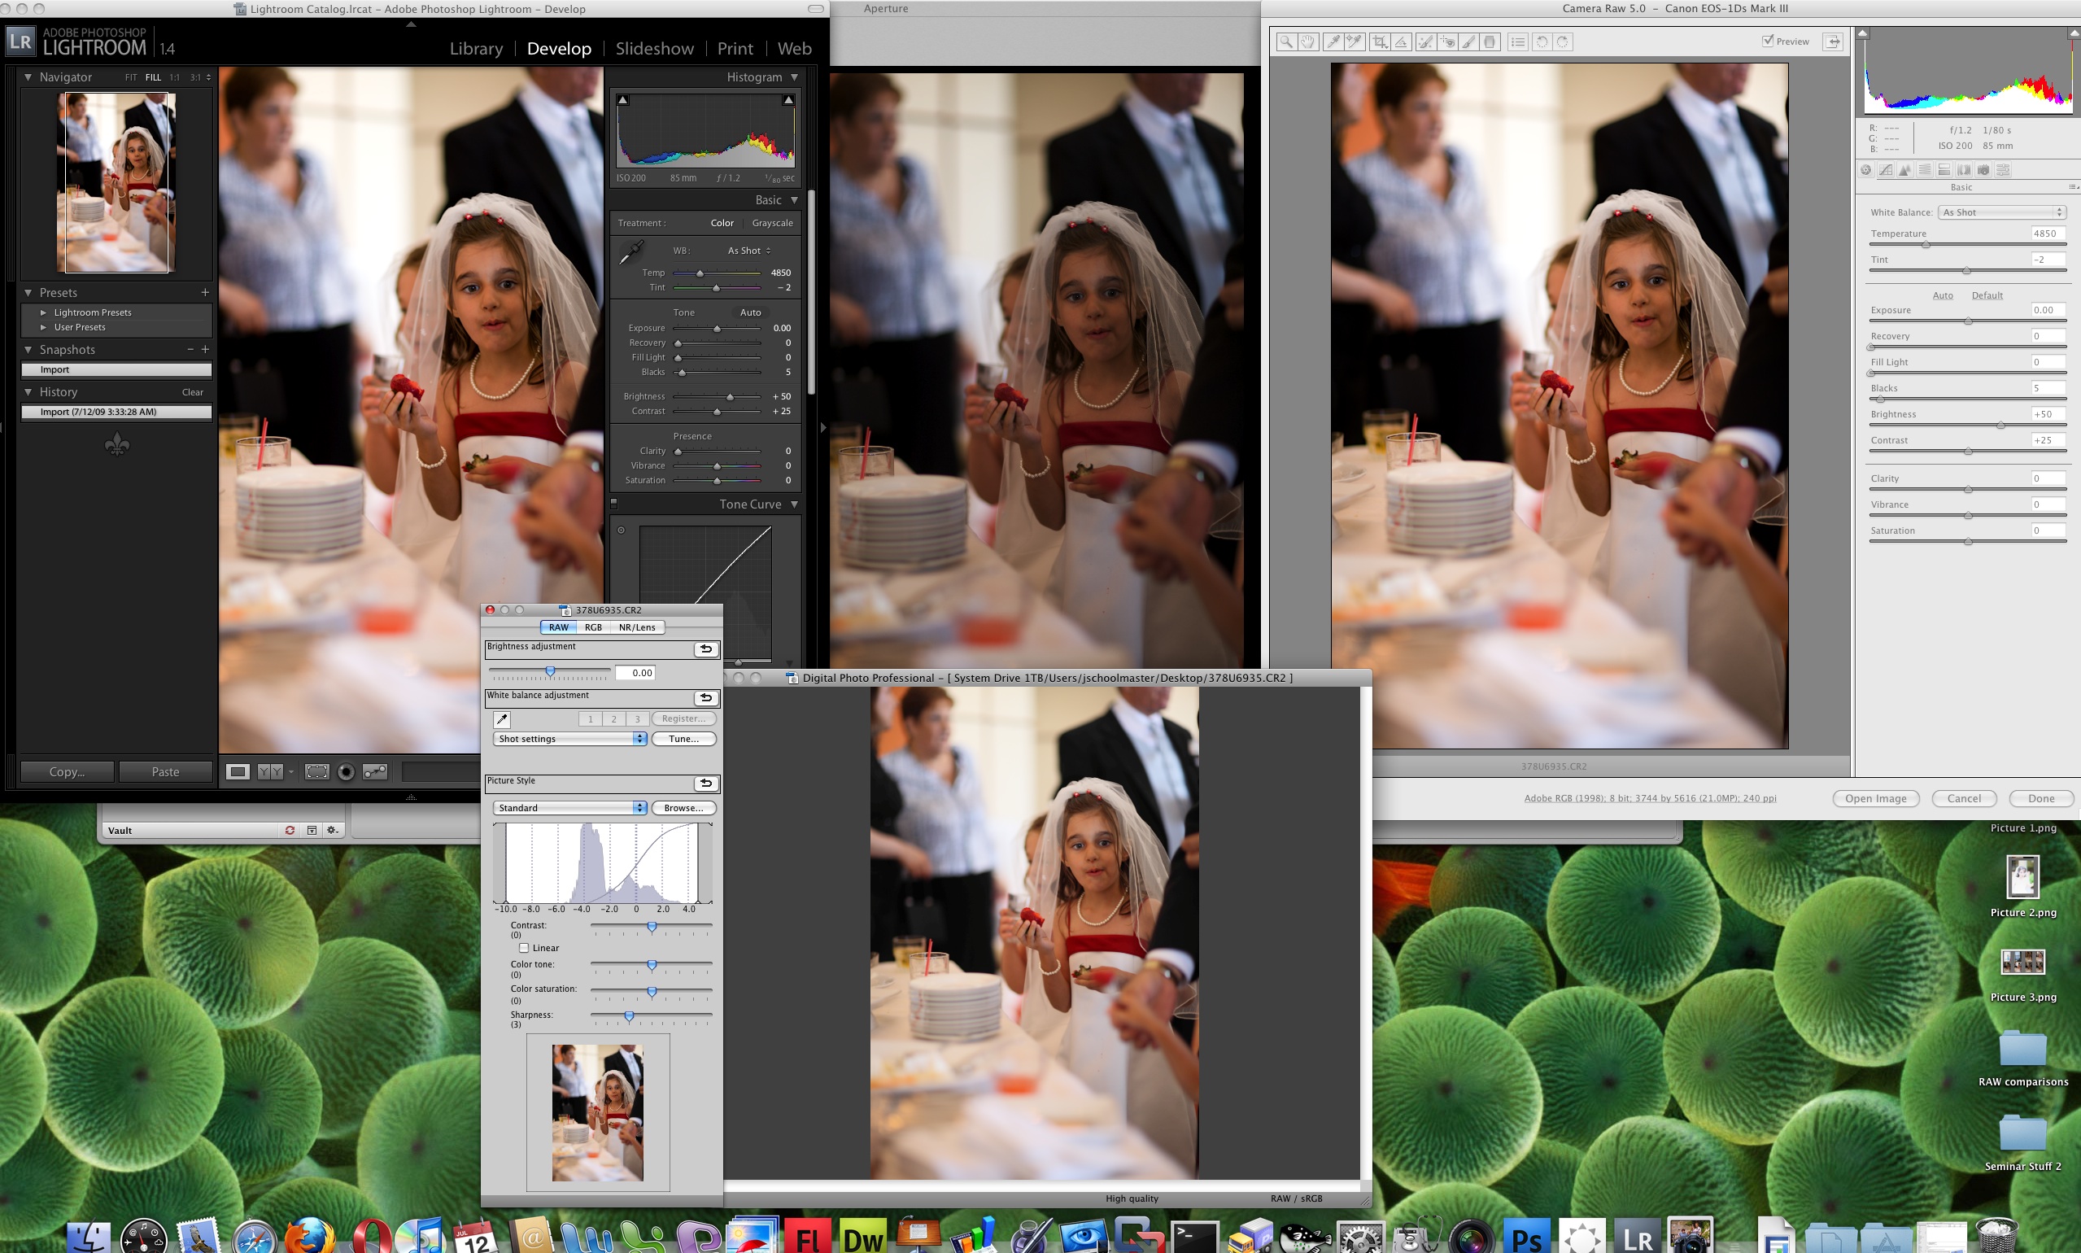2081x1253 pixels.
Task: Open the NR/Lens tab in DPP
Action: coord(636,627)
